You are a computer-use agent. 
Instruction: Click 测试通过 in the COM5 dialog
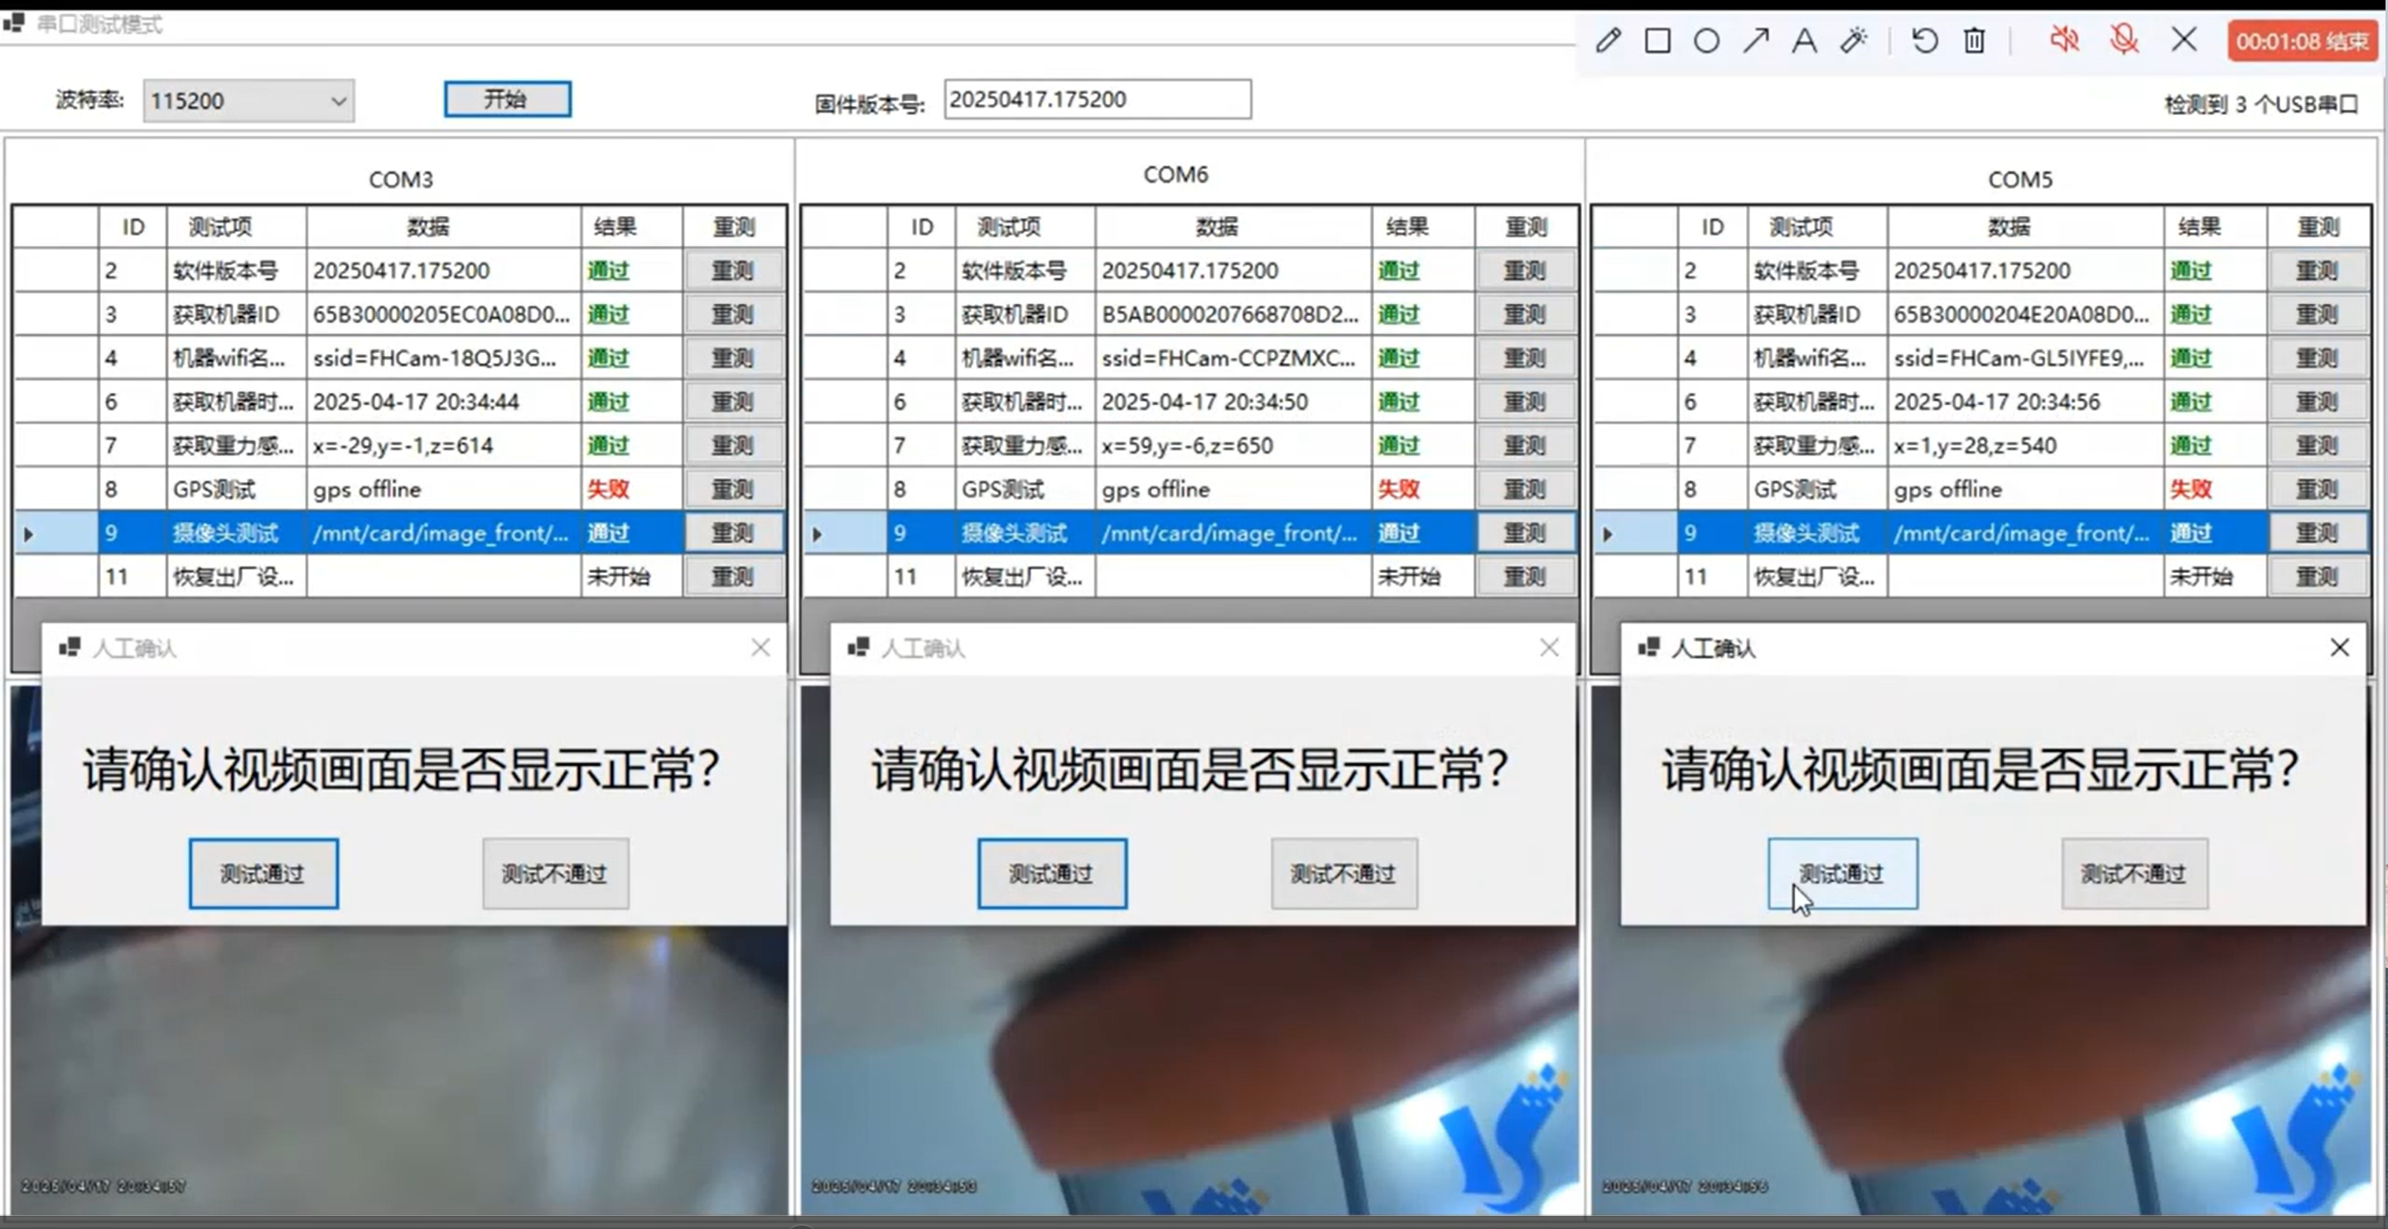click(1843, 874)
